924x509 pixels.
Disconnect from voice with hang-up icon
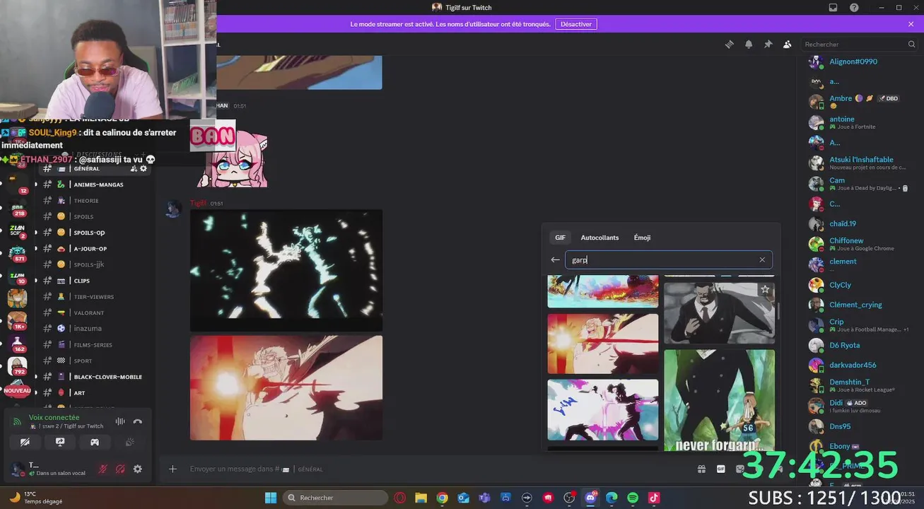click(138, 421)
